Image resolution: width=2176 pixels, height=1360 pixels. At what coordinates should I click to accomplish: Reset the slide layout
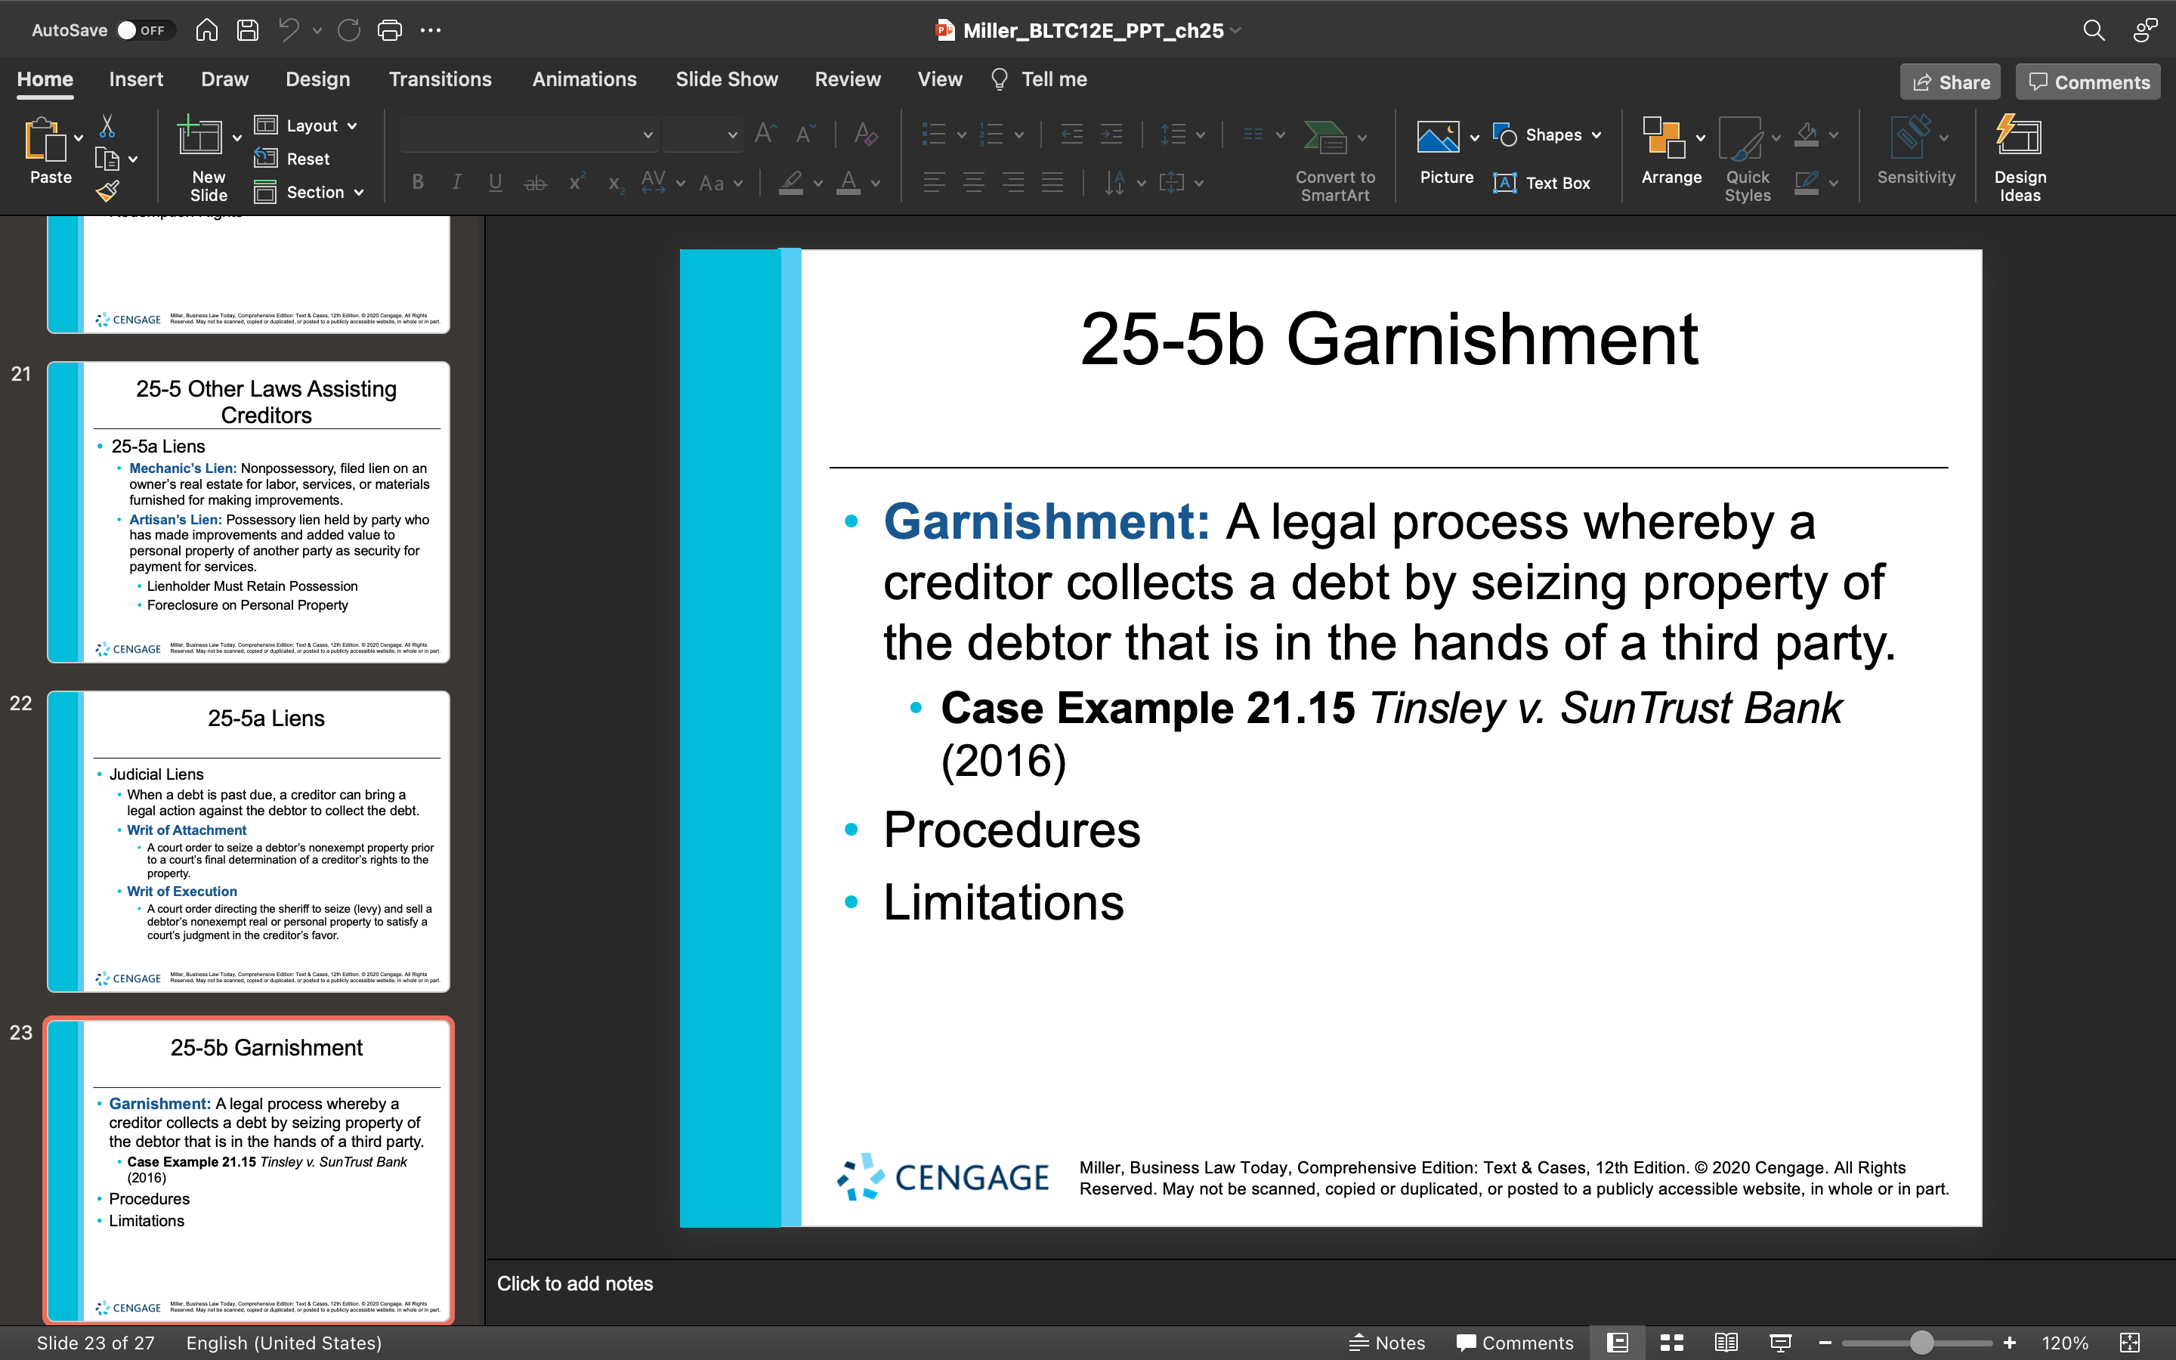click(x=292, y=159)
